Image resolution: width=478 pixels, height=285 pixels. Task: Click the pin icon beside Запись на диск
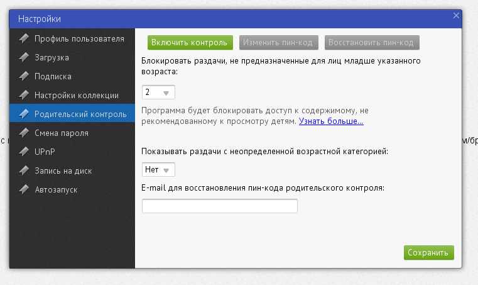[x=24, y=170]
